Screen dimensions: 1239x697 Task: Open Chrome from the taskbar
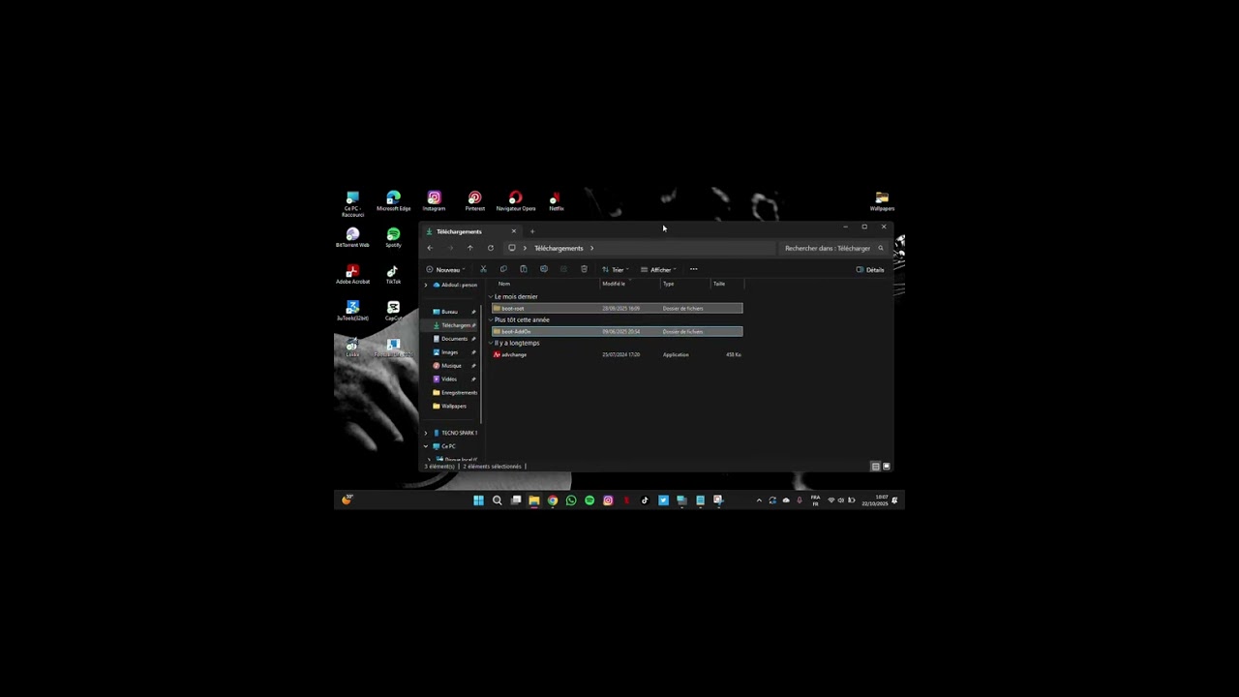tap(552, 500)
